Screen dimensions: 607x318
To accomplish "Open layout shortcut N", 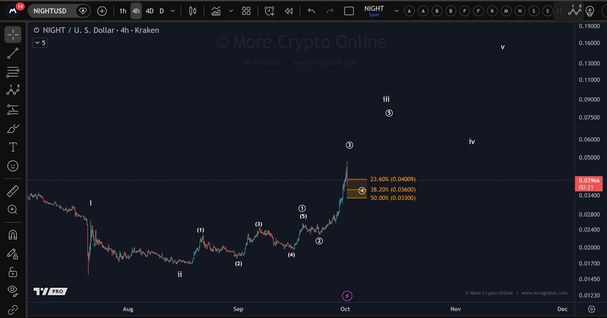I will coord(520,11).
